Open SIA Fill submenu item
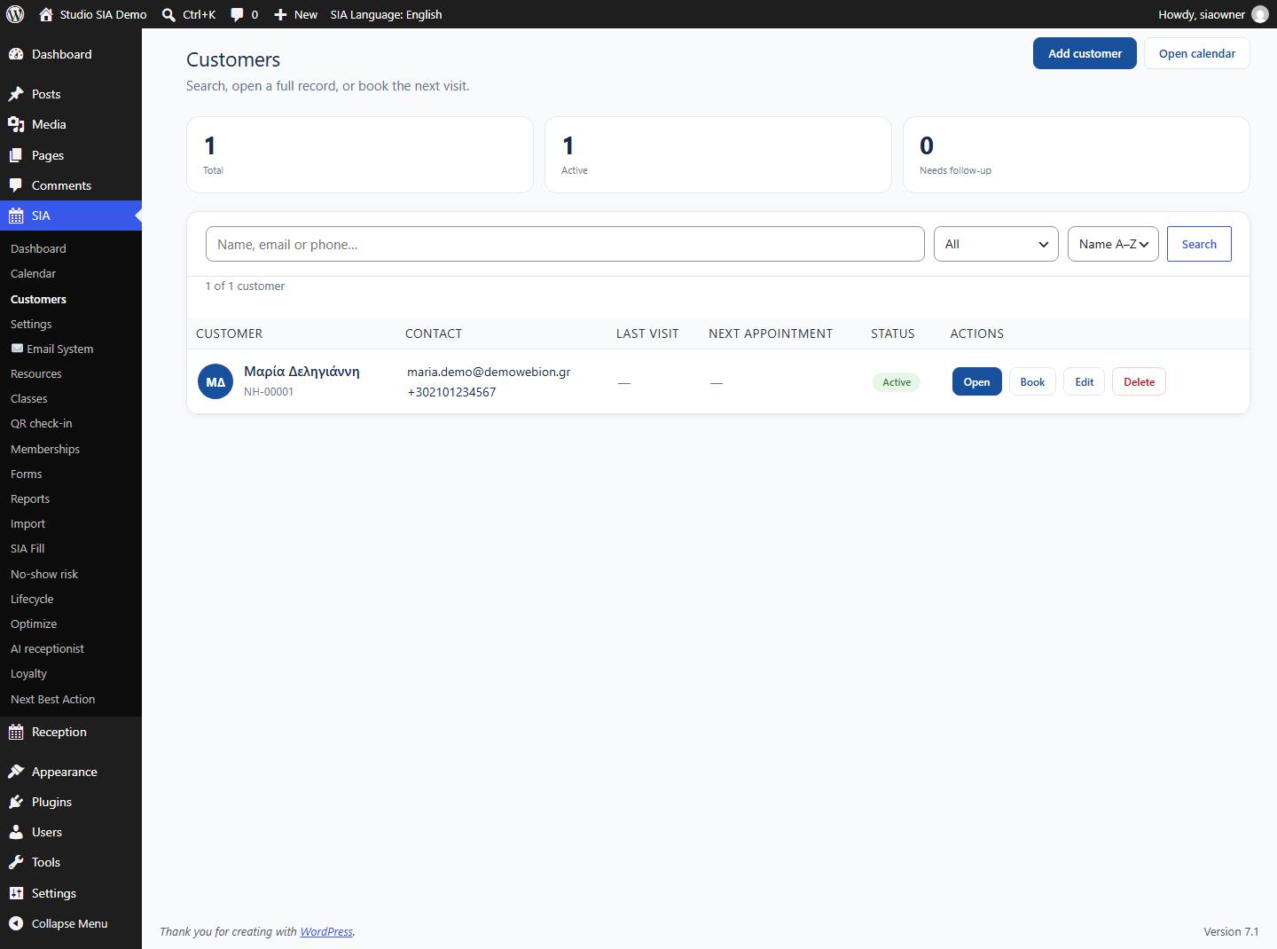 point(27,548)
